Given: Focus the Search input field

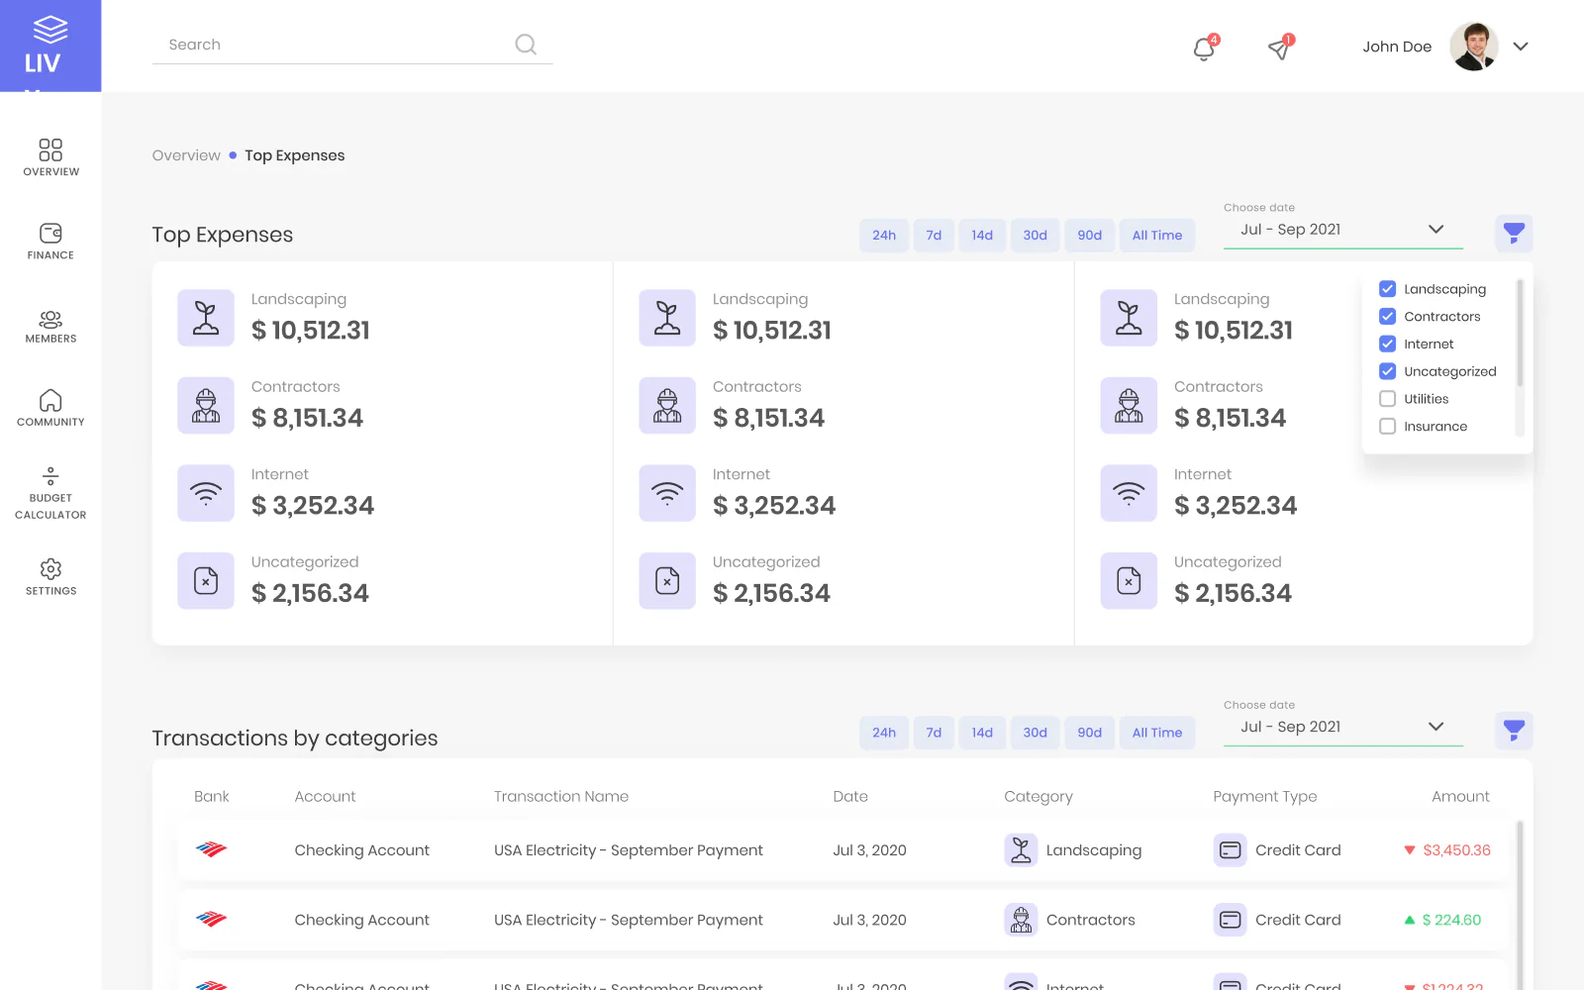Looking at the screenshot, I should point(351,45).
